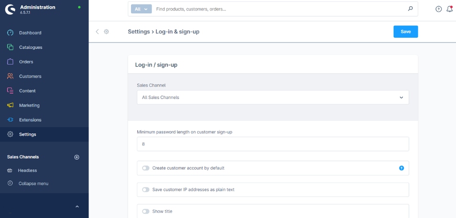Image resolution: width=456 pixels, height=218 pixels.
Task: Click the search magnifier icon
Action: (x=410, y=9)
